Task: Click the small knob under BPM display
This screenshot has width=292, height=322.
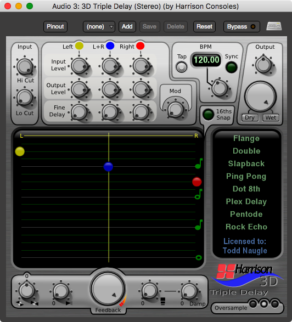Action: click(x=219, y=88)
